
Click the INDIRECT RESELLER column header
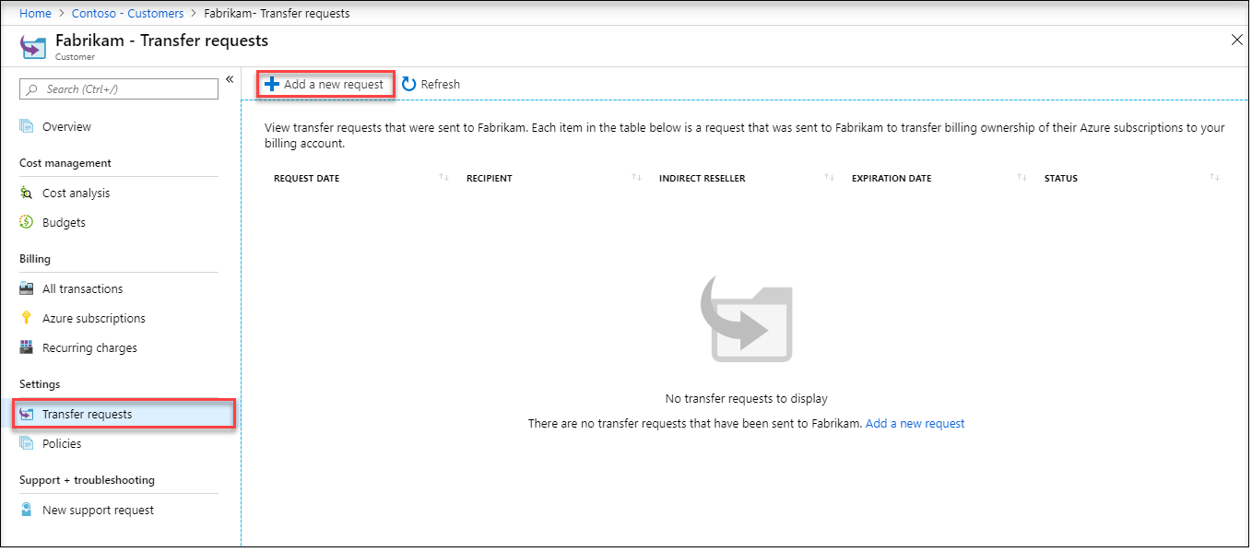click(703, 178)
